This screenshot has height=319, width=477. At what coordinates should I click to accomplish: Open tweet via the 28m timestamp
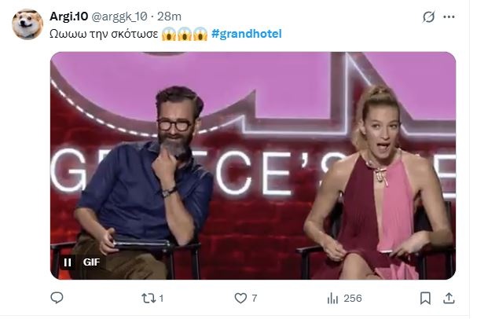171,16
